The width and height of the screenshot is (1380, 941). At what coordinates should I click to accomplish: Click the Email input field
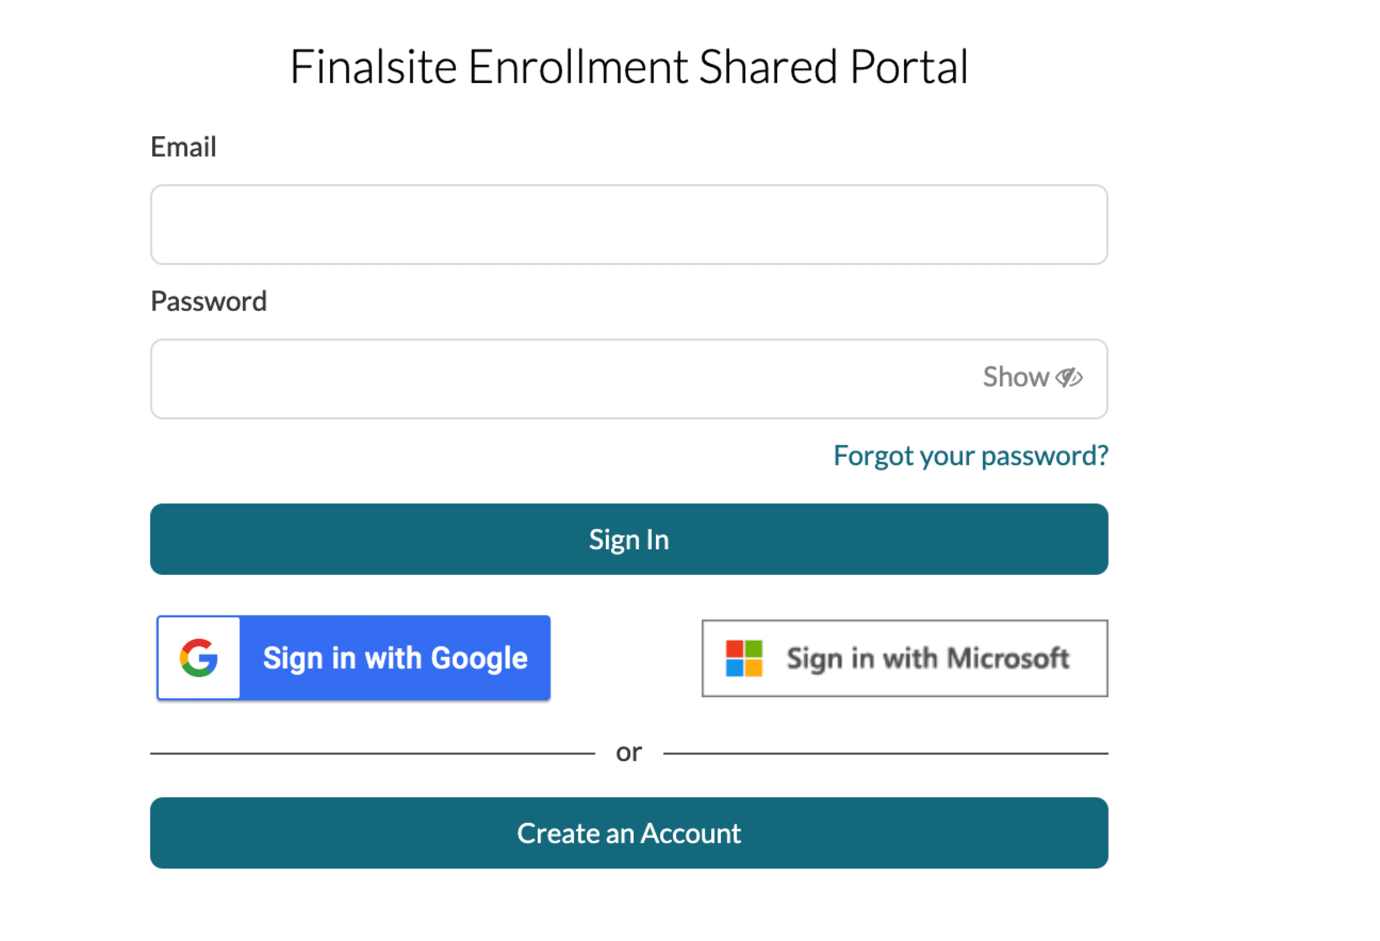pos(628,225)
